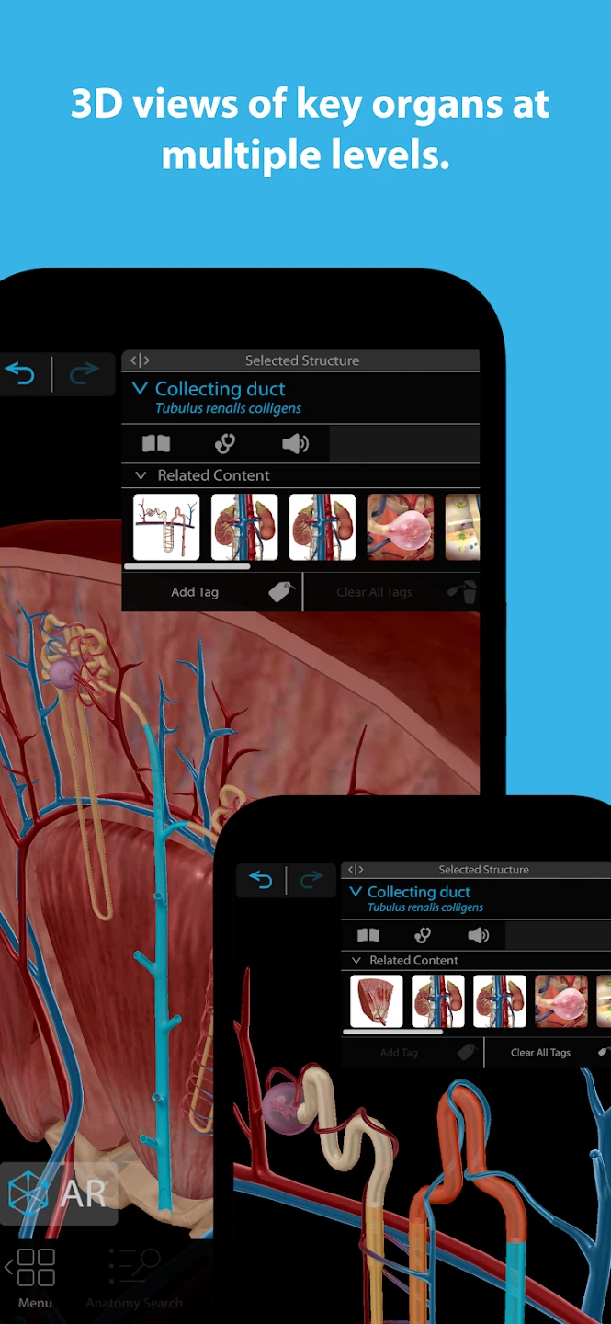Click the redo arrow on the upper phone
Screen dimensions: 611x1324
[84, 373]
